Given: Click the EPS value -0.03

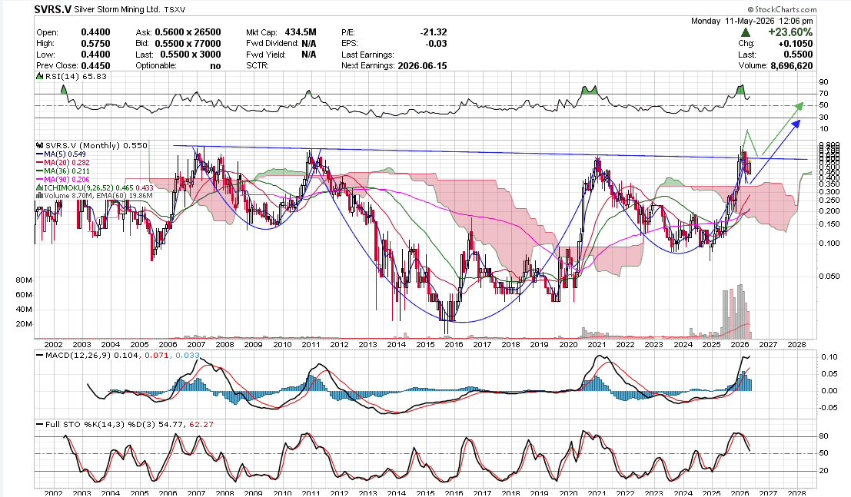Looking at the screenshot, I should click(x=437, y=44).
